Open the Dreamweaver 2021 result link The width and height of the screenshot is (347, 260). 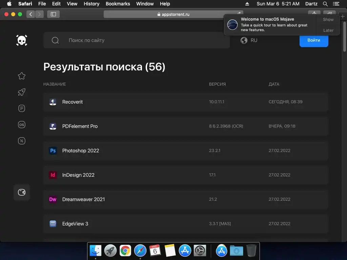[x=83, y=199]
